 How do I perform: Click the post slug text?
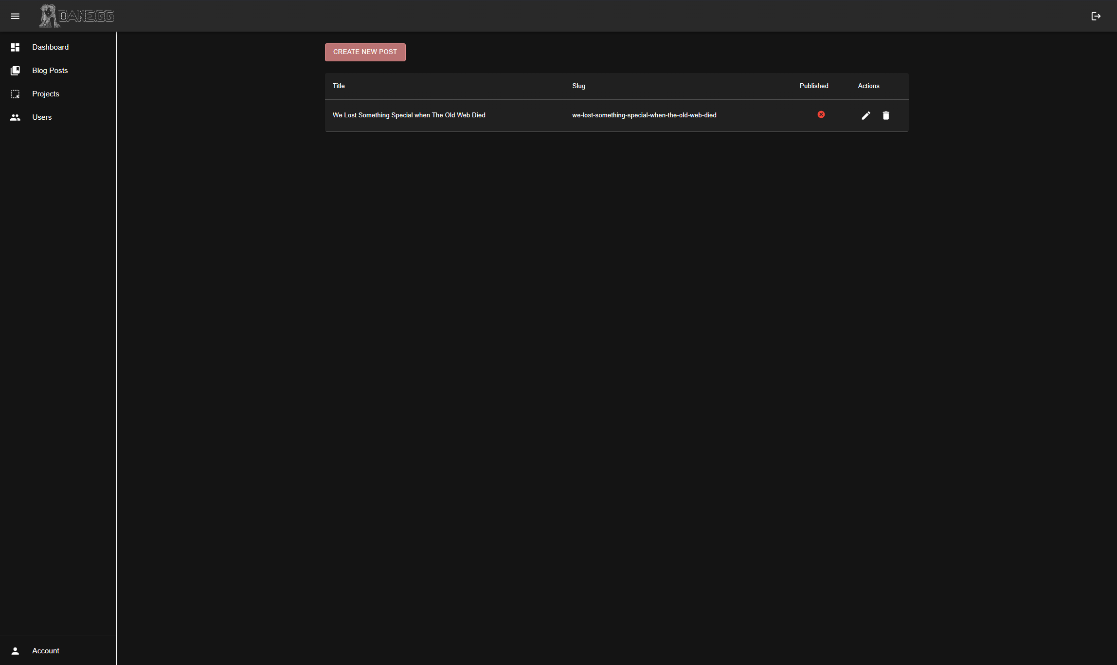(644, 115)
